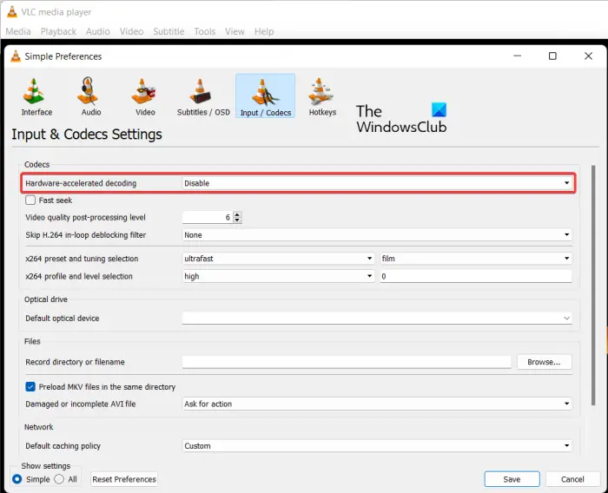
Task: Click the Save button
Action: tap(512, 479)
